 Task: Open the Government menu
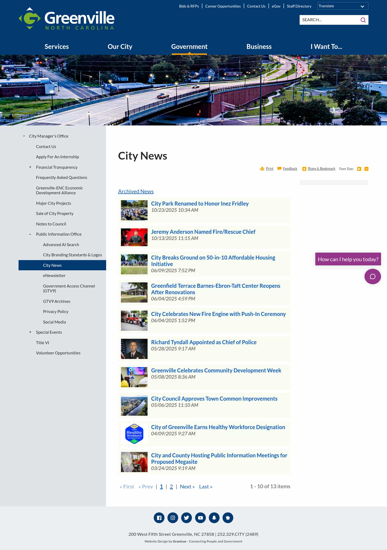tap(189, 46)
